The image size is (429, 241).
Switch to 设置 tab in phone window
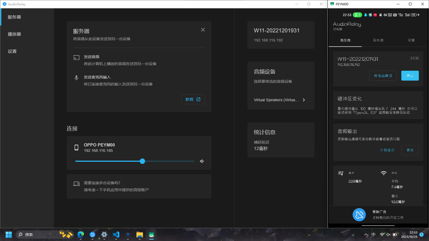411,40
